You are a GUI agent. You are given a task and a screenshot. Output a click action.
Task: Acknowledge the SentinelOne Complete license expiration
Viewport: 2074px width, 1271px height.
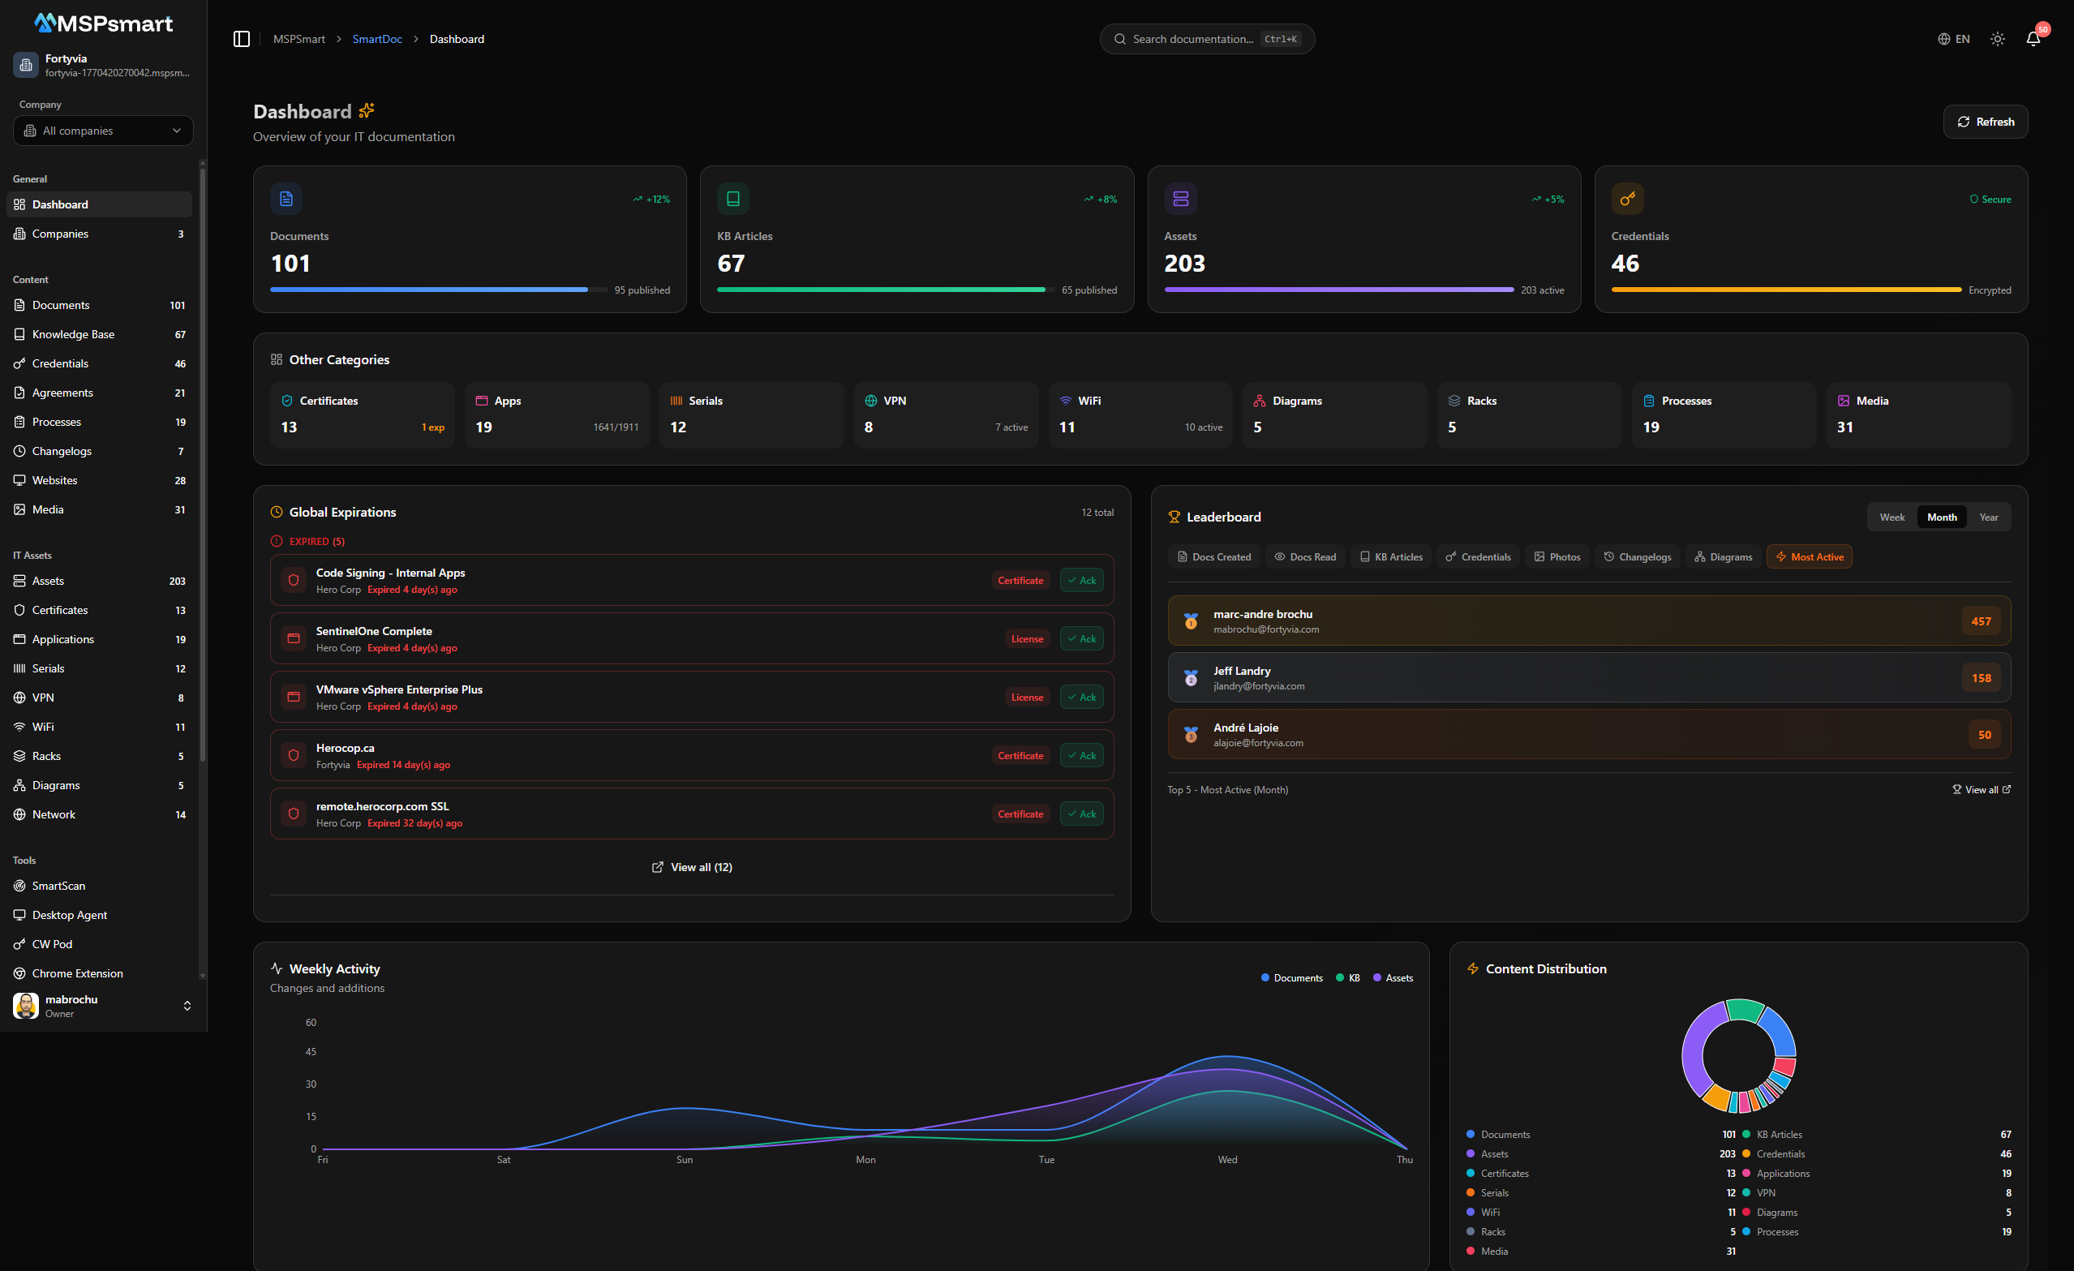pyautogui.click(x=1080, y=638)
